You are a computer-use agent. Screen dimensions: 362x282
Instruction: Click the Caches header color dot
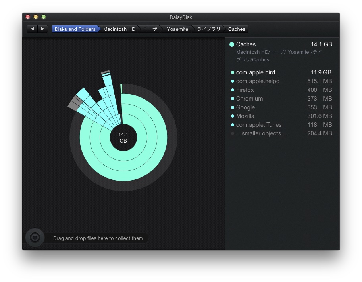(x=232, y=44)
